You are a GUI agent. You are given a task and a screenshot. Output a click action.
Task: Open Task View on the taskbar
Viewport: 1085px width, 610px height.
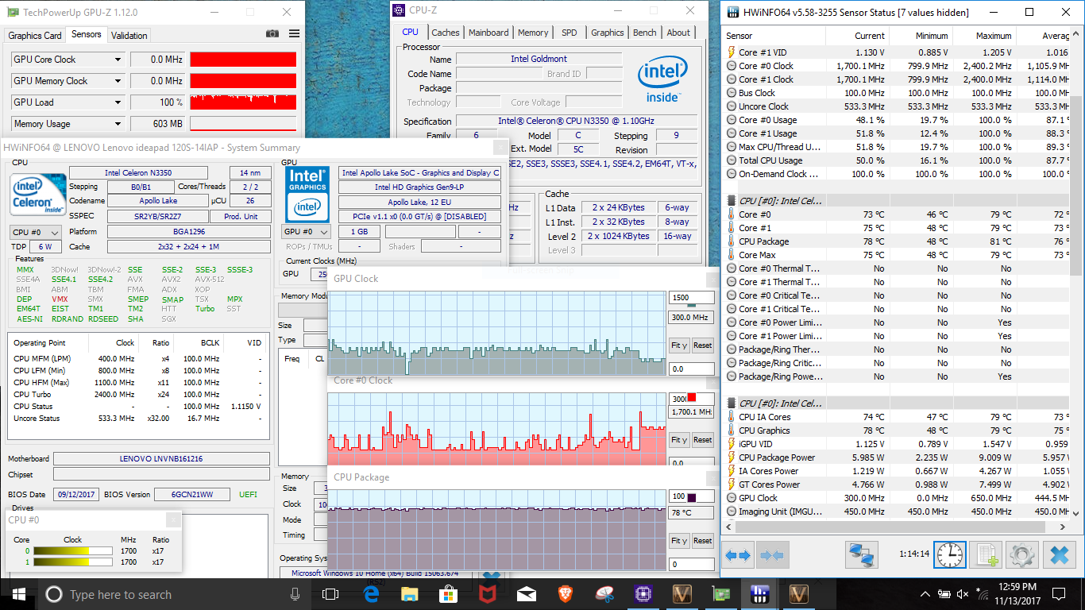(330, 594)
